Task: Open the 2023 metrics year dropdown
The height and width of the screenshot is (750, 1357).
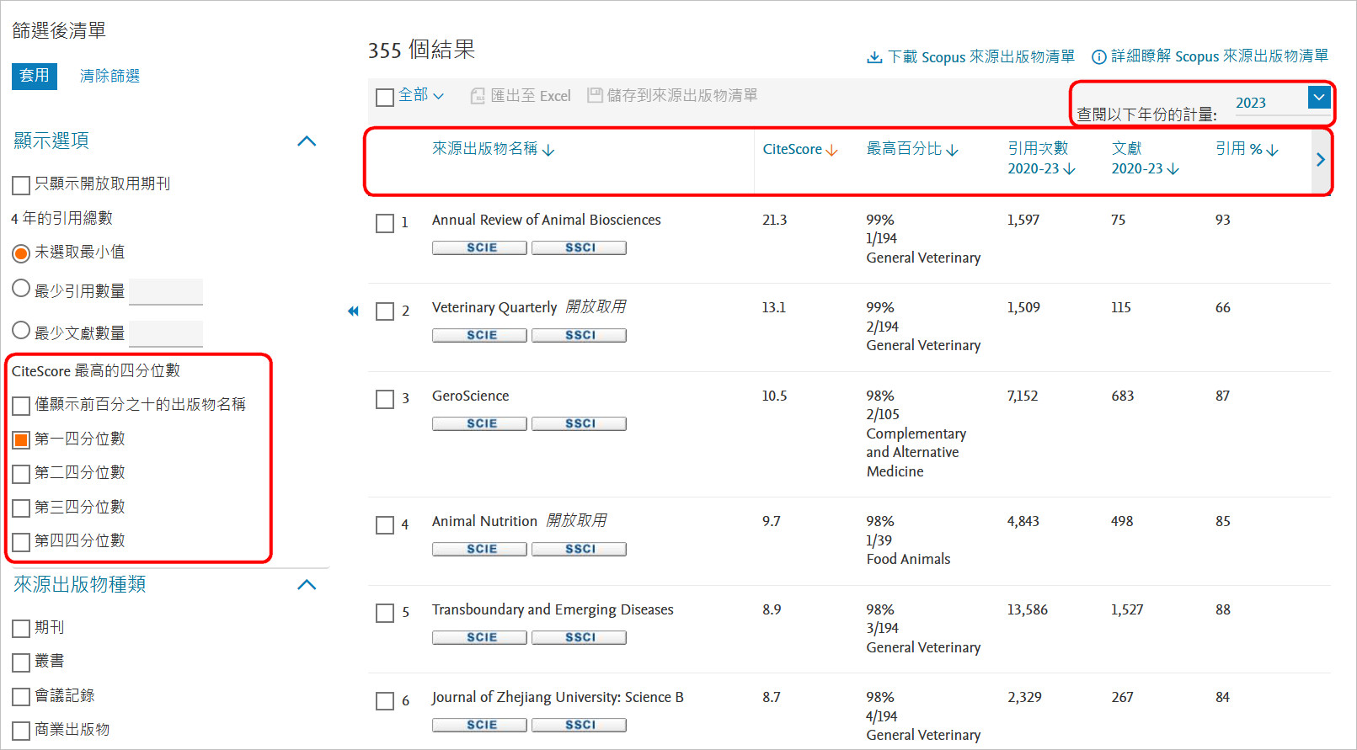Action: pos(1319,98)
